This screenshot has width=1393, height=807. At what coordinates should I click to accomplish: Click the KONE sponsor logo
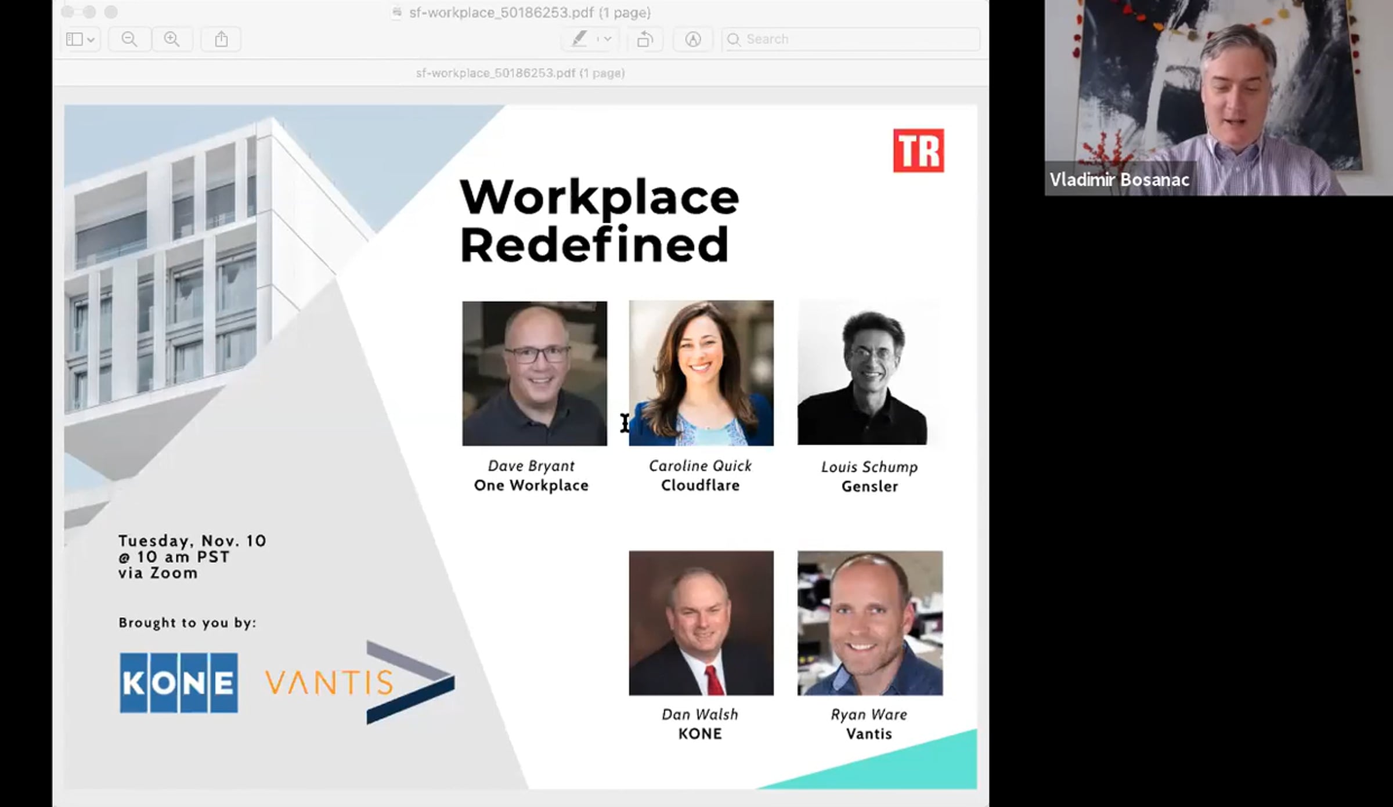[x=179, y=682]
